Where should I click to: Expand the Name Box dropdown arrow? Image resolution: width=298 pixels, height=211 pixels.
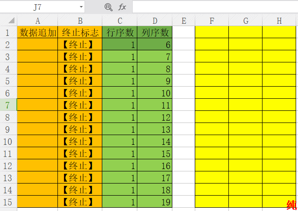coord(81,7)
